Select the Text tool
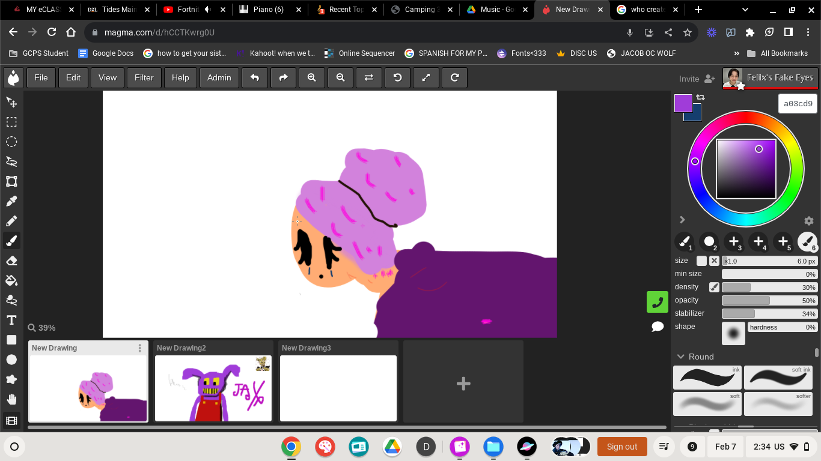821x461 pixels. click(11, 320)
